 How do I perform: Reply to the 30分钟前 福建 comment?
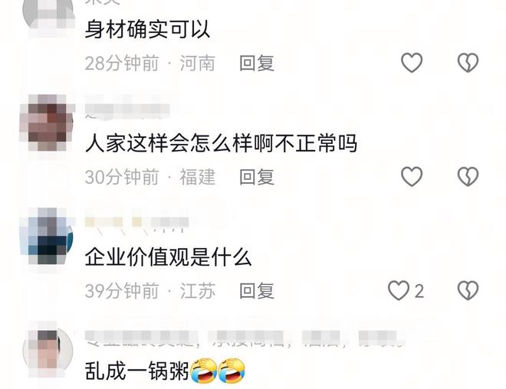coord(257,177)
